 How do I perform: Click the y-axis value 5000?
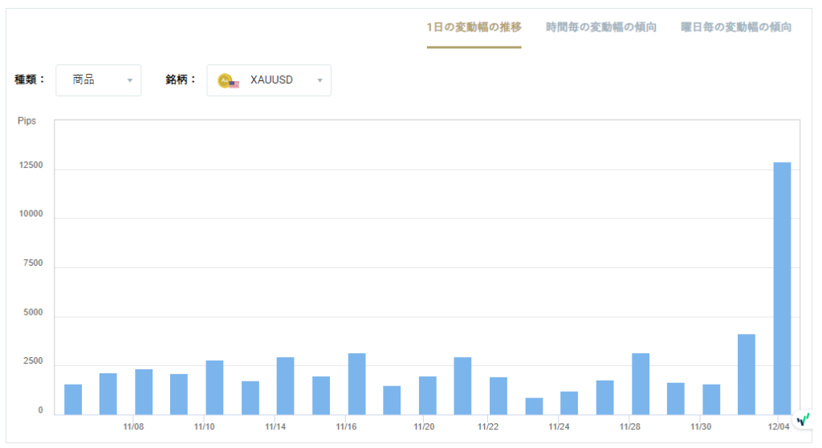33,312
